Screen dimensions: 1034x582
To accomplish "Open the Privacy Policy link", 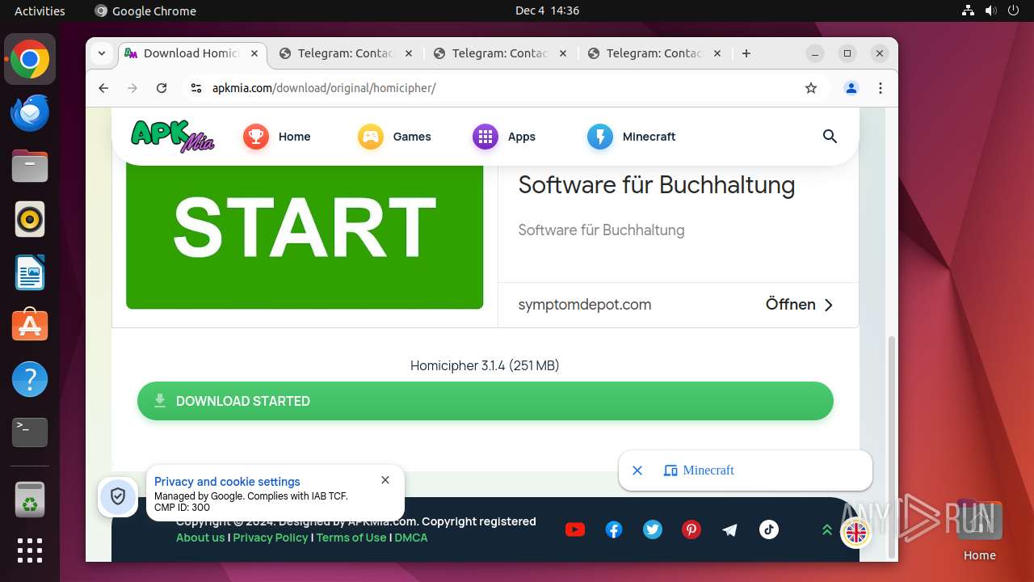I will [x=271, y=538].
